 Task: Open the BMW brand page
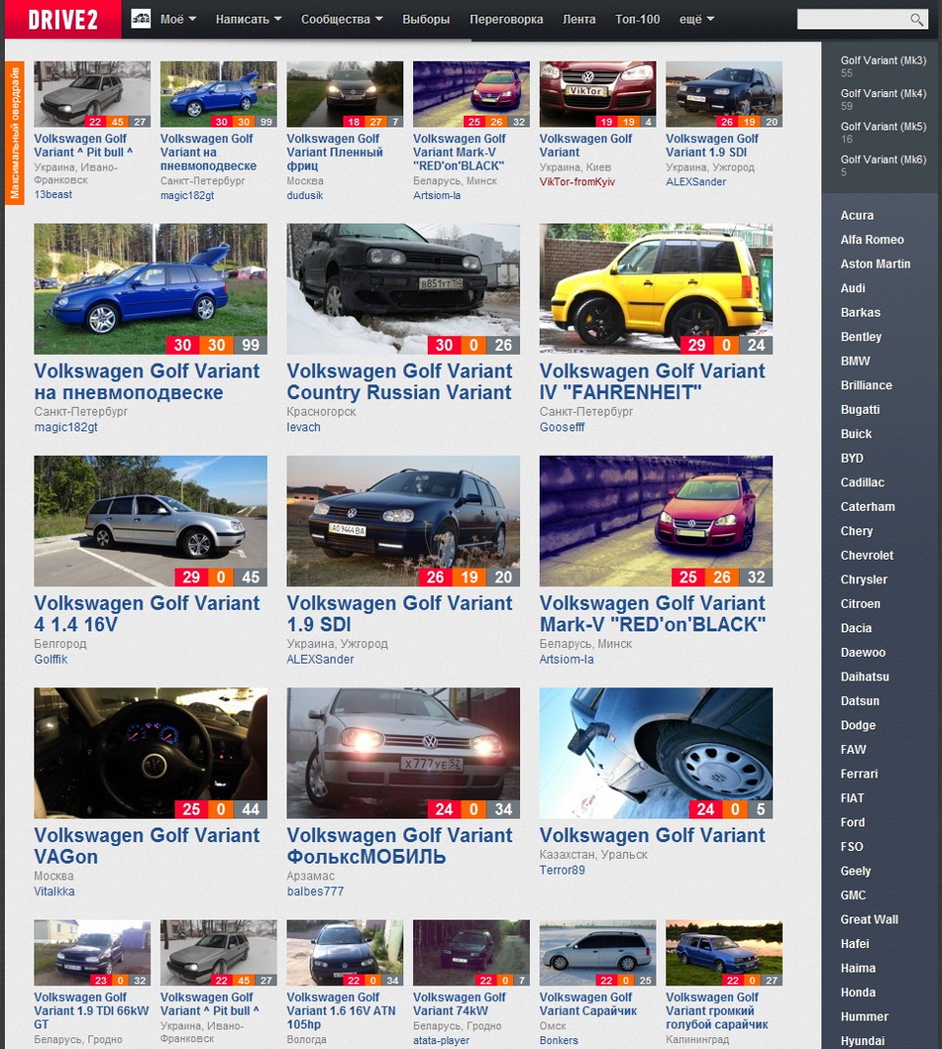pos(855,361)
